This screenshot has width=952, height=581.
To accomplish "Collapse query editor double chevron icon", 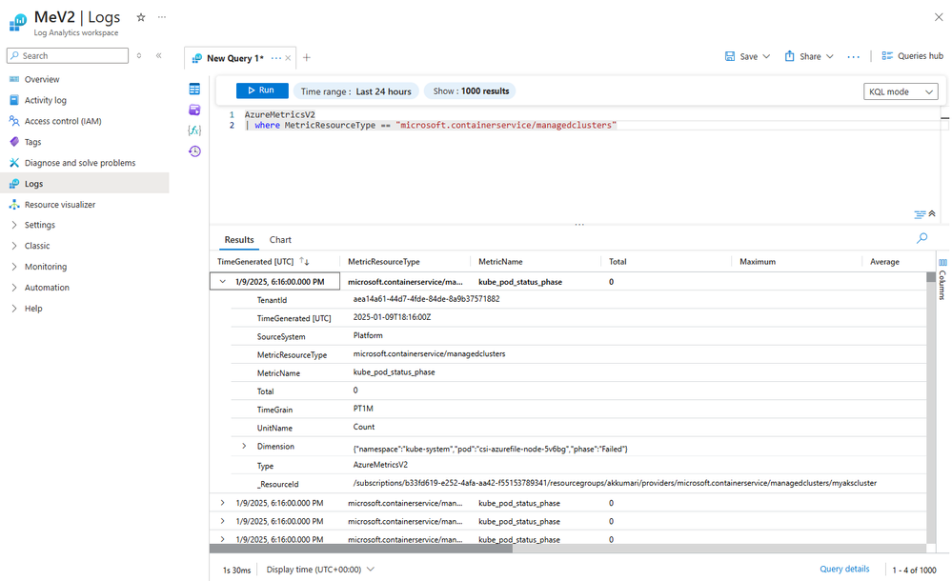I will [932, 213].
